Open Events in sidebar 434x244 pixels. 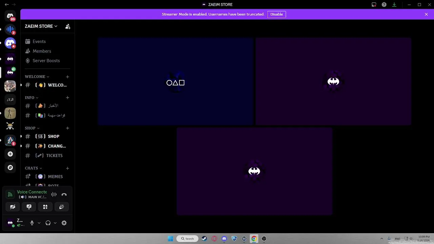coord(47,41)
